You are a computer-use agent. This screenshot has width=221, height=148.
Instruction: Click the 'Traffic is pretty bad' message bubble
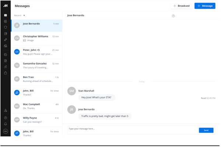(x=105, y=116)
